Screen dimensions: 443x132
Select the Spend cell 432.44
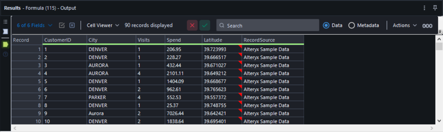pos(183,65)
